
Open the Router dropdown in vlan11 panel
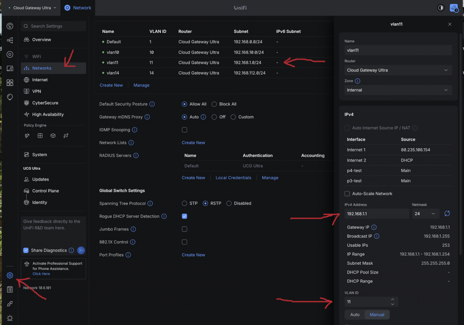[398, 70]
